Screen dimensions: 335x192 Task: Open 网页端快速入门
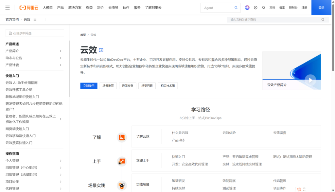[17, 129]
